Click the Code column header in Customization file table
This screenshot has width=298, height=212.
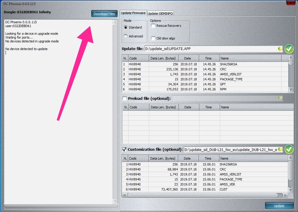[x=138, y=158]
